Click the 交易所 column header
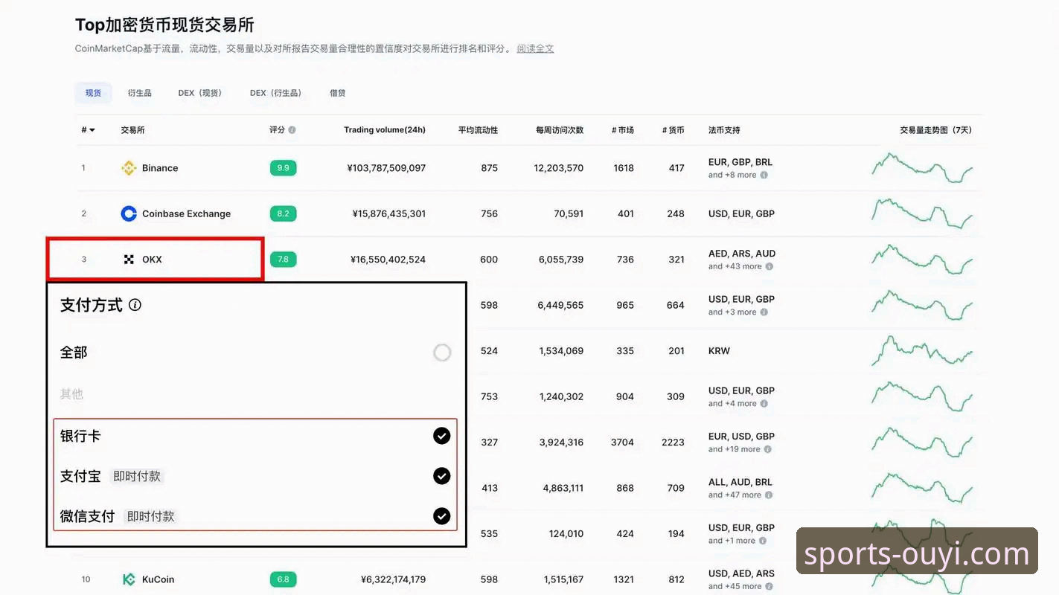 pos(133,130)
